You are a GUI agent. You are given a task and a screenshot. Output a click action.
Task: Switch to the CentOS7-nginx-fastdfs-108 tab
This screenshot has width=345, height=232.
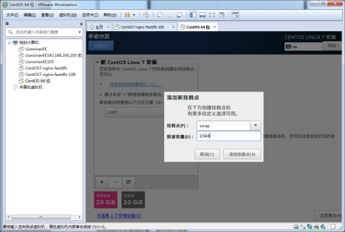(142, 27)
